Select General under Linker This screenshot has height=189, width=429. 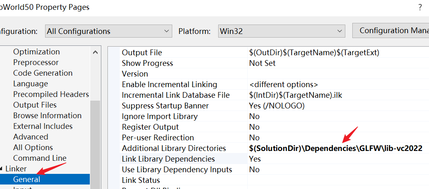pos(27,180)
